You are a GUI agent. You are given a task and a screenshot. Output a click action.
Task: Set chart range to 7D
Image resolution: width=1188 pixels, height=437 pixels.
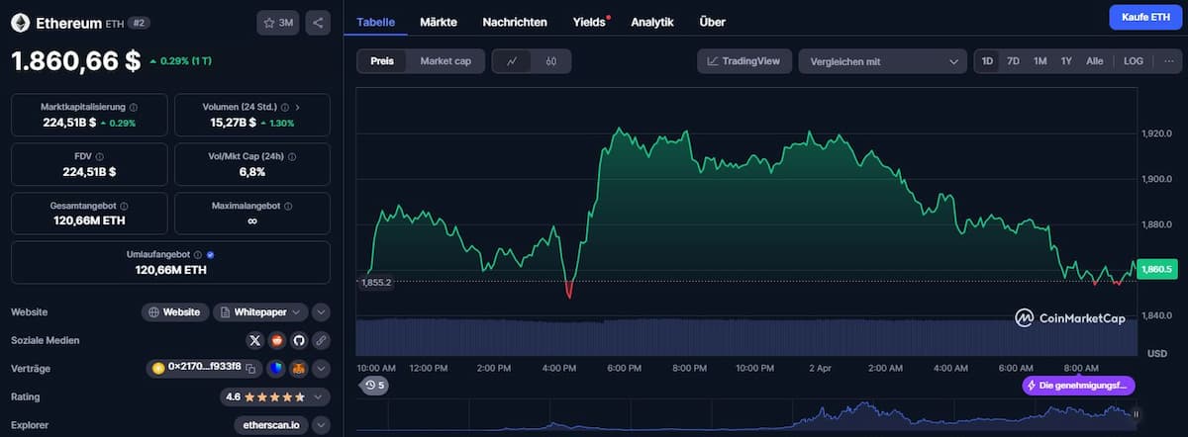1013,61
